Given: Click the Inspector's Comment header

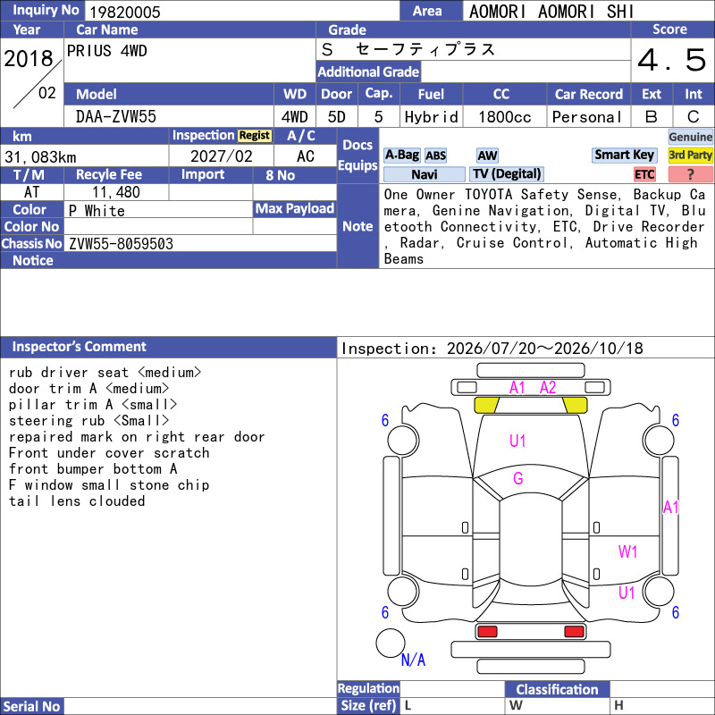Looking at the screenshot, I should click(x=169, y=347).
